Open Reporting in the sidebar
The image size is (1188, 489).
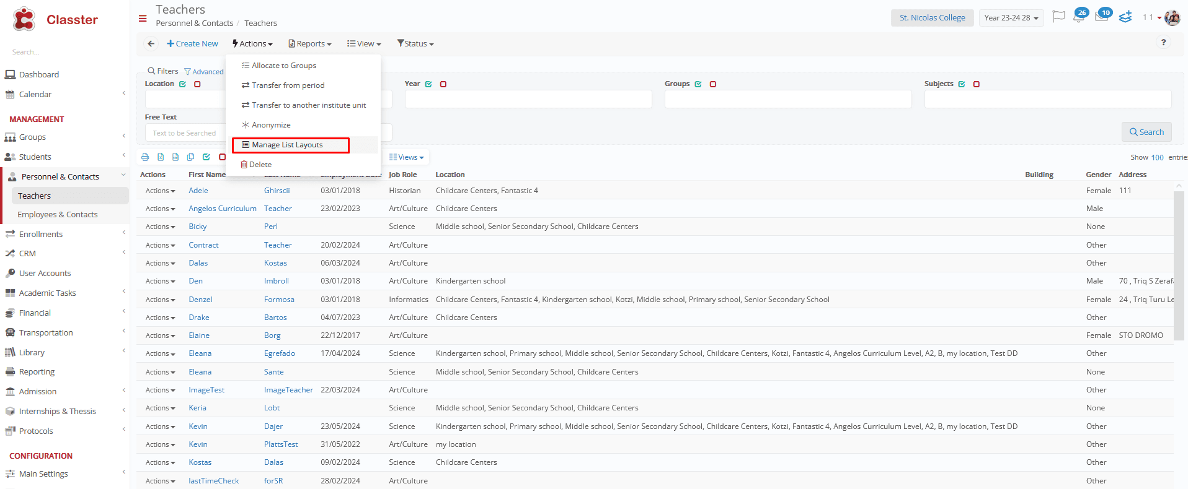(x=37, y=372)
